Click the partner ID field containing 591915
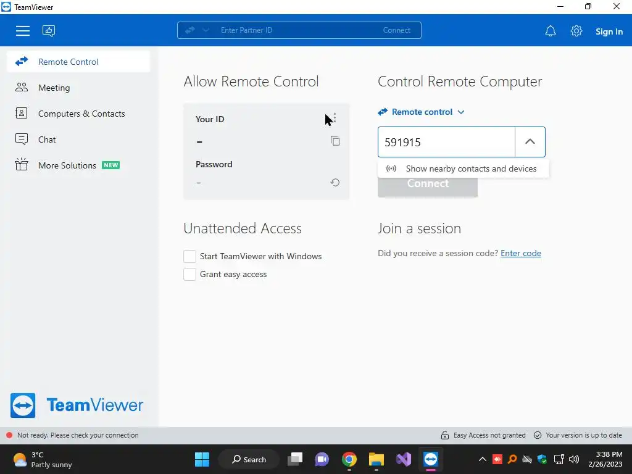The height and width of the screenshot is (474, 632). pos(446,142)
